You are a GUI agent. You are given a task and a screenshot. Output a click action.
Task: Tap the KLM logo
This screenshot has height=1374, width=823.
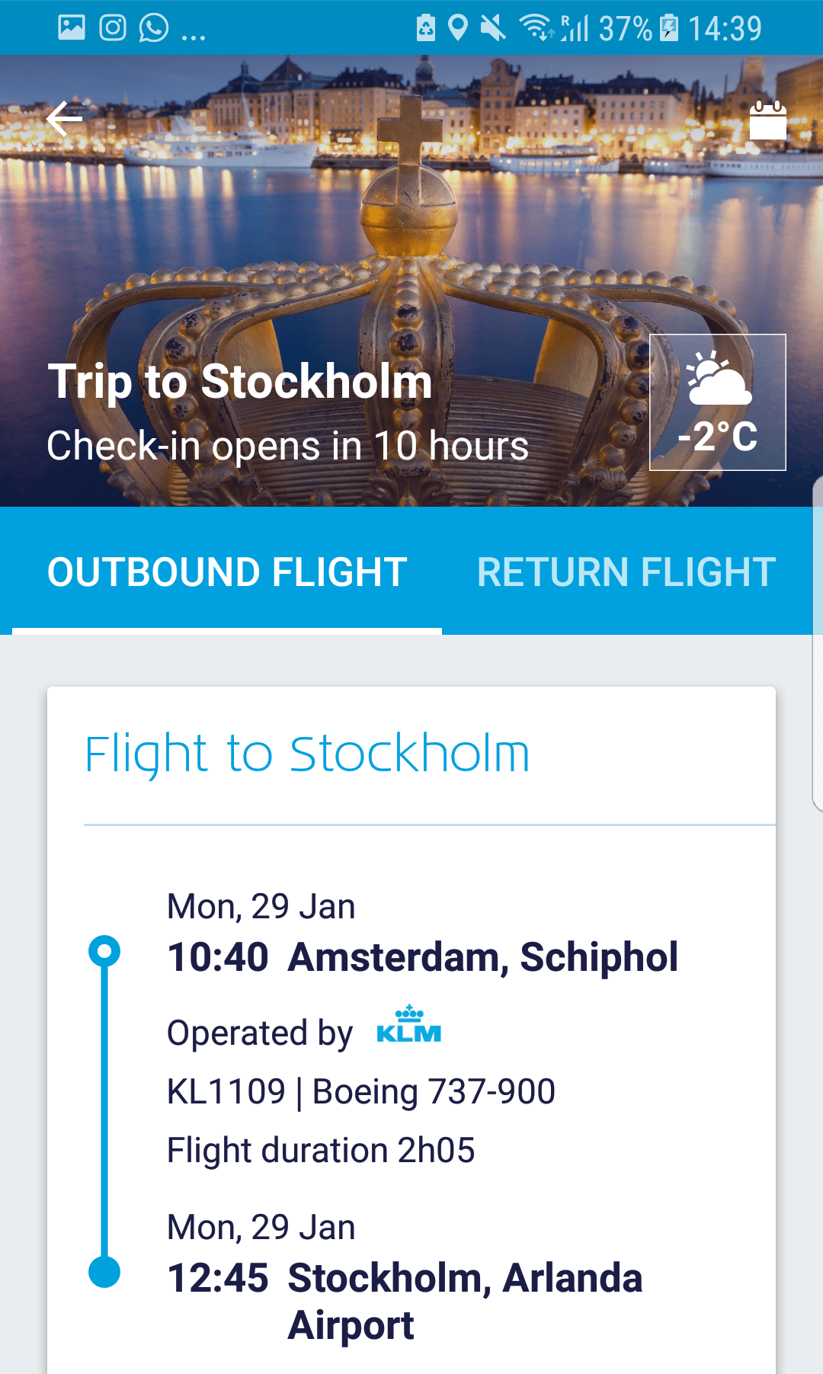click(x=408, y=1025)
